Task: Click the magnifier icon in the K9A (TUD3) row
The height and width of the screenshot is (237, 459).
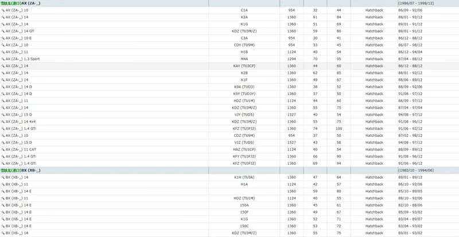Action: [x=3, y=87]
